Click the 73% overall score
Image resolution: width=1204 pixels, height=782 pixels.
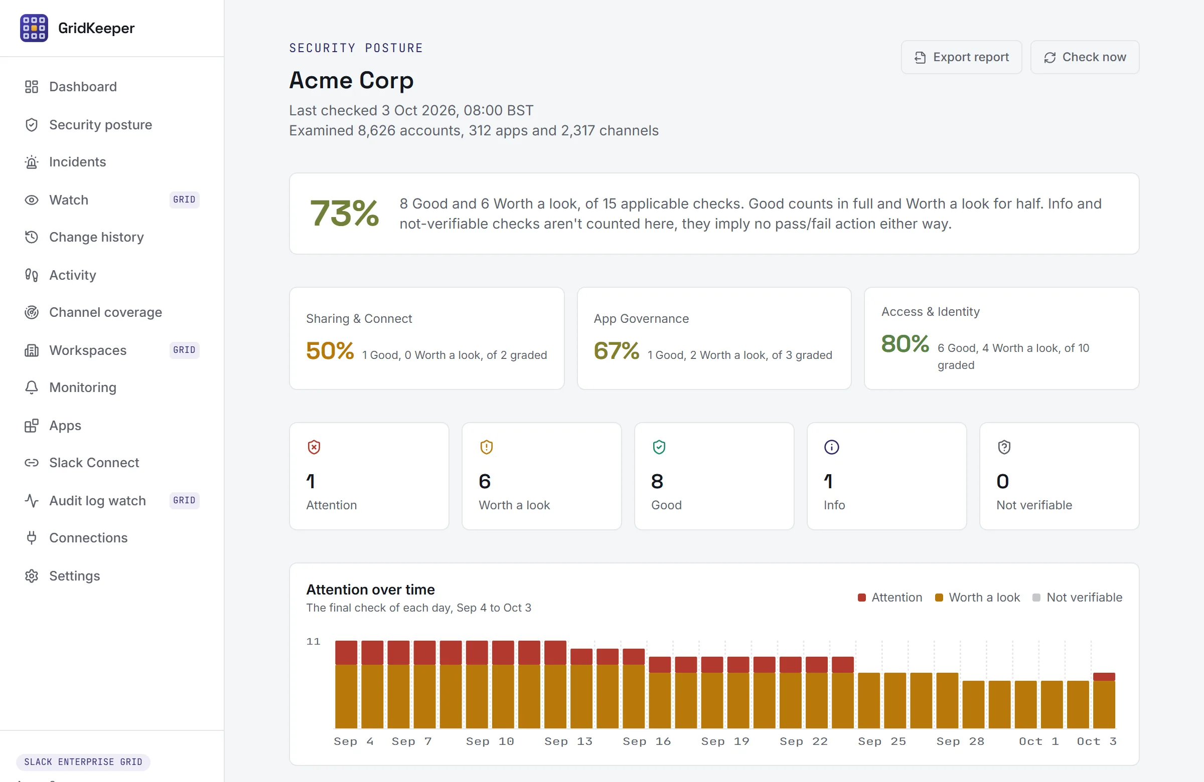(344, 214)
